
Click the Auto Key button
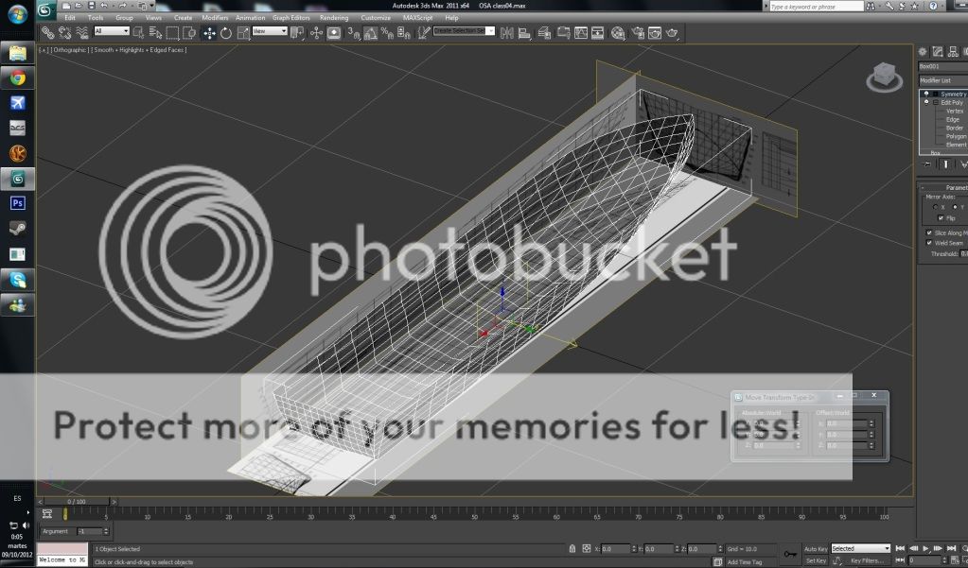816,548
